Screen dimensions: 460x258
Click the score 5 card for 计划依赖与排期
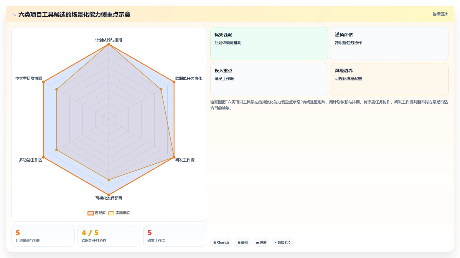[x=43, y=236]
